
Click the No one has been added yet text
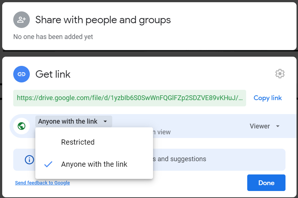click(53, 37)
